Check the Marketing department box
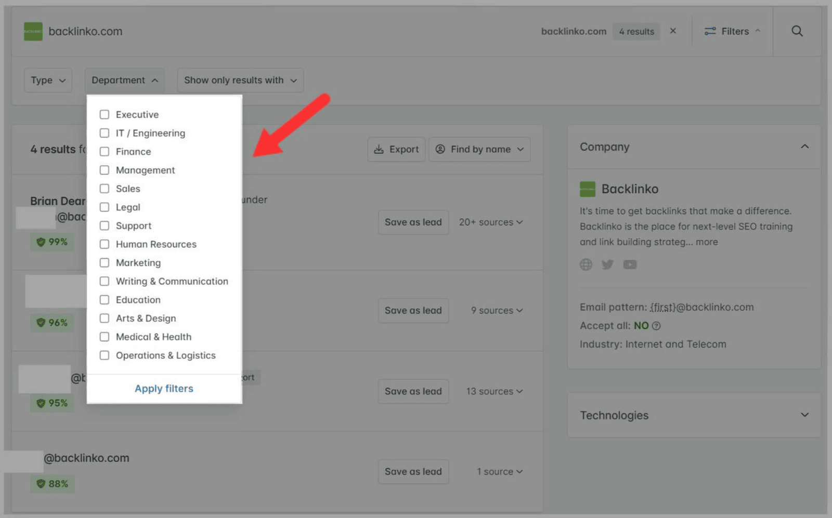The height and width of the screenshot is (518, 832). click(105, 263)
